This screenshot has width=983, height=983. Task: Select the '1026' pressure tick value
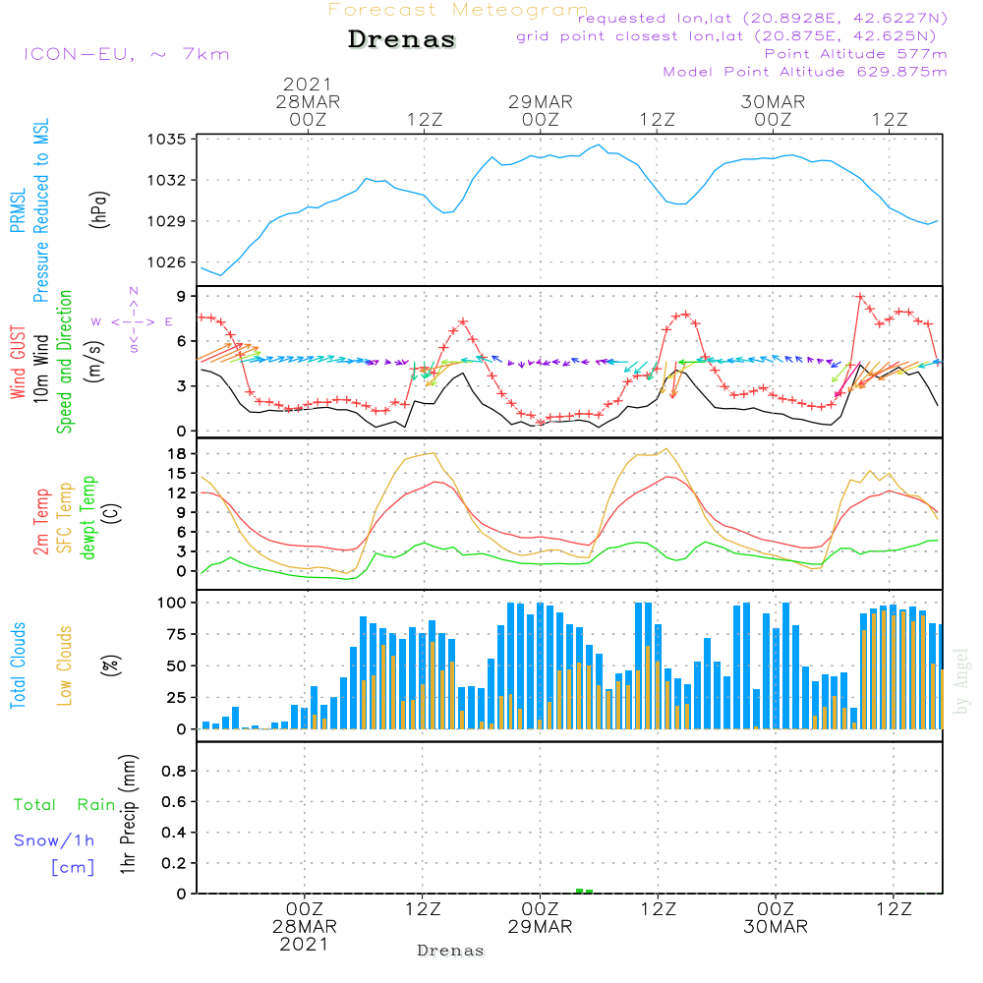pyautogui.click(x=167, y=262)
